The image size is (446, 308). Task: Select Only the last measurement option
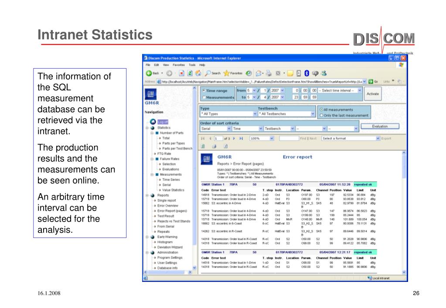tap(321, 116)
